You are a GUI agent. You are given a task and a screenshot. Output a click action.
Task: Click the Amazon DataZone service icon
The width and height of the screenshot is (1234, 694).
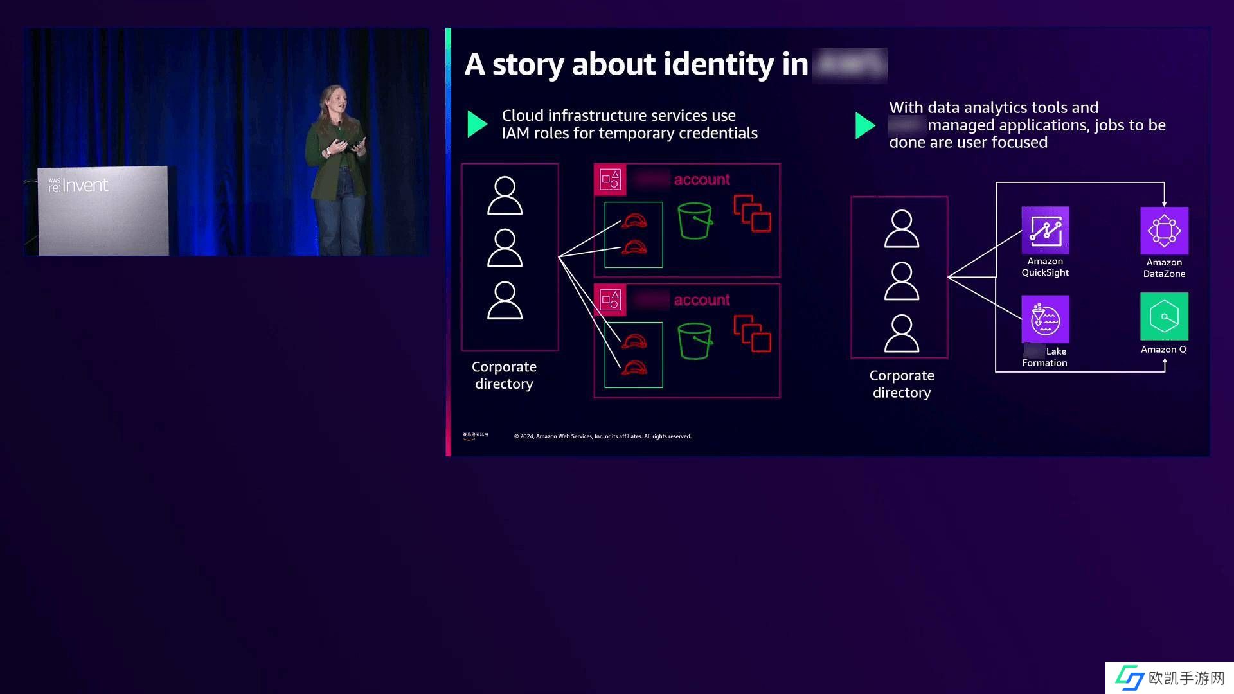pos(1164,231)
